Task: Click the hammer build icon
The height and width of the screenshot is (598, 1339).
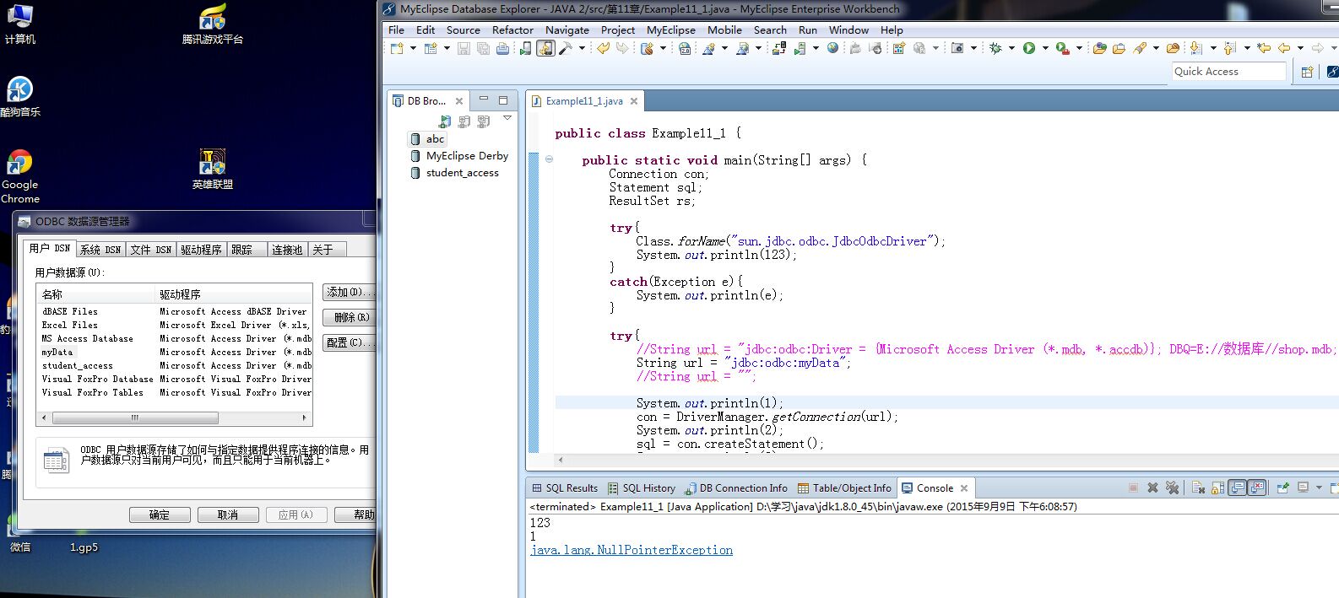Action: click(x=565, y=48)
